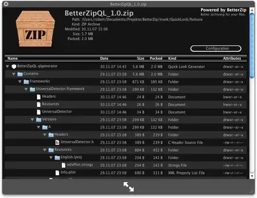Image resolution: width=257 pixels, height=198 pixels.
Task: Click the 385 KB packed value
Action: (157, 82)
